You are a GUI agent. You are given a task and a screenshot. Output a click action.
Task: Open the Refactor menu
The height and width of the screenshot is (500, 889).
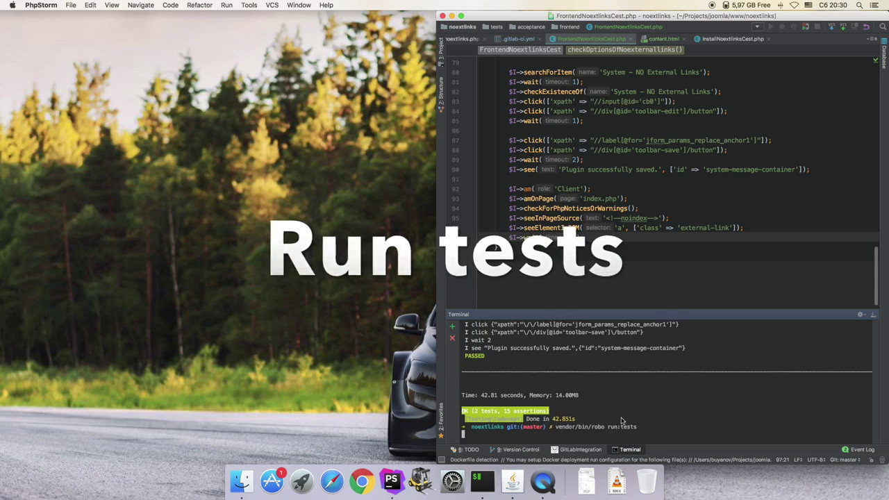pos(199,5)
